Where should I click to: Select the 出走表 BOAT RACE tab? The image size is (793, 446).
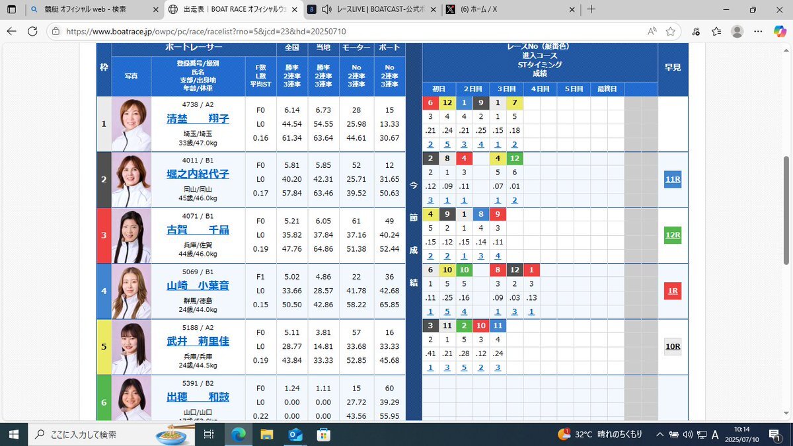[233, 10]
